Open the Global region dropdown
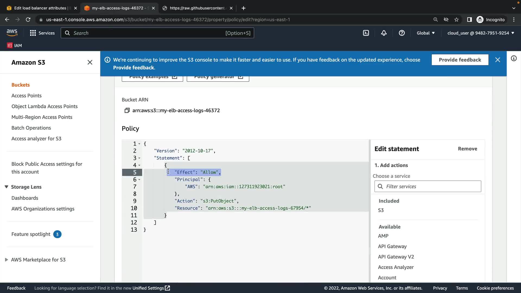521x293 pixels. coord(425,33)
